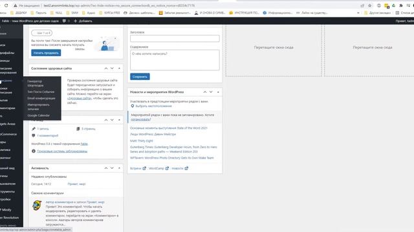
Task: Collapse 'Новости и мероприятия WordPress' panel
Action: pos(218,92)
